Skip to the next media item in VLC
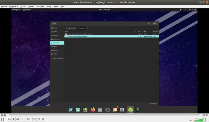Viewport: 209px width, 122px height. [18, 119]
